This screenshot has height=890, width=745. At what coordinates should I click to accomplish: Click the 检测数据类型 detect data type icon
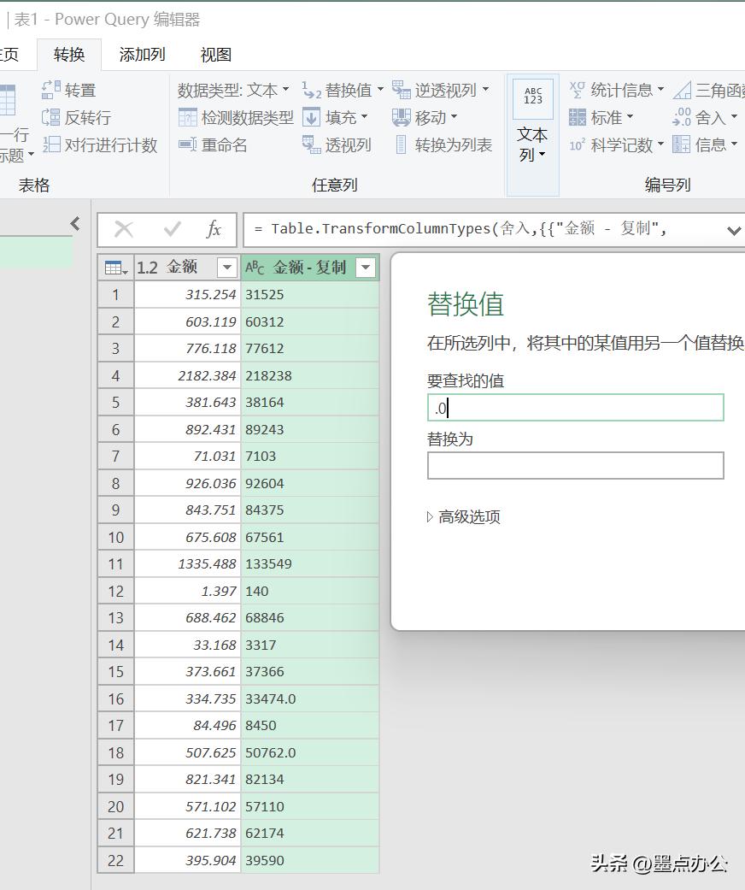[x=186, y=117]
